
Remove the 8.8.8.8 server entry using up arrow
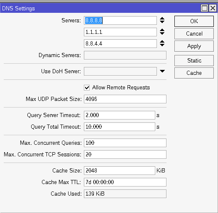pos(162,19)
